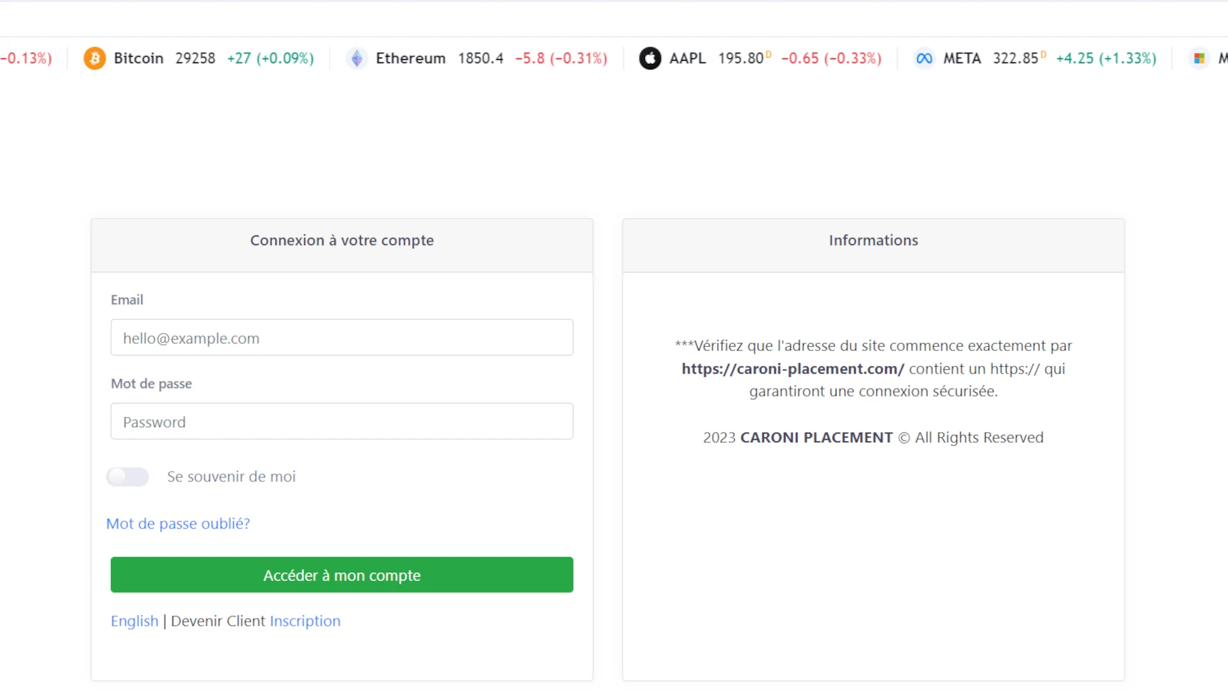Click the Ethereum price 1850.4
1228x696 pixels.
coord(480,59)
